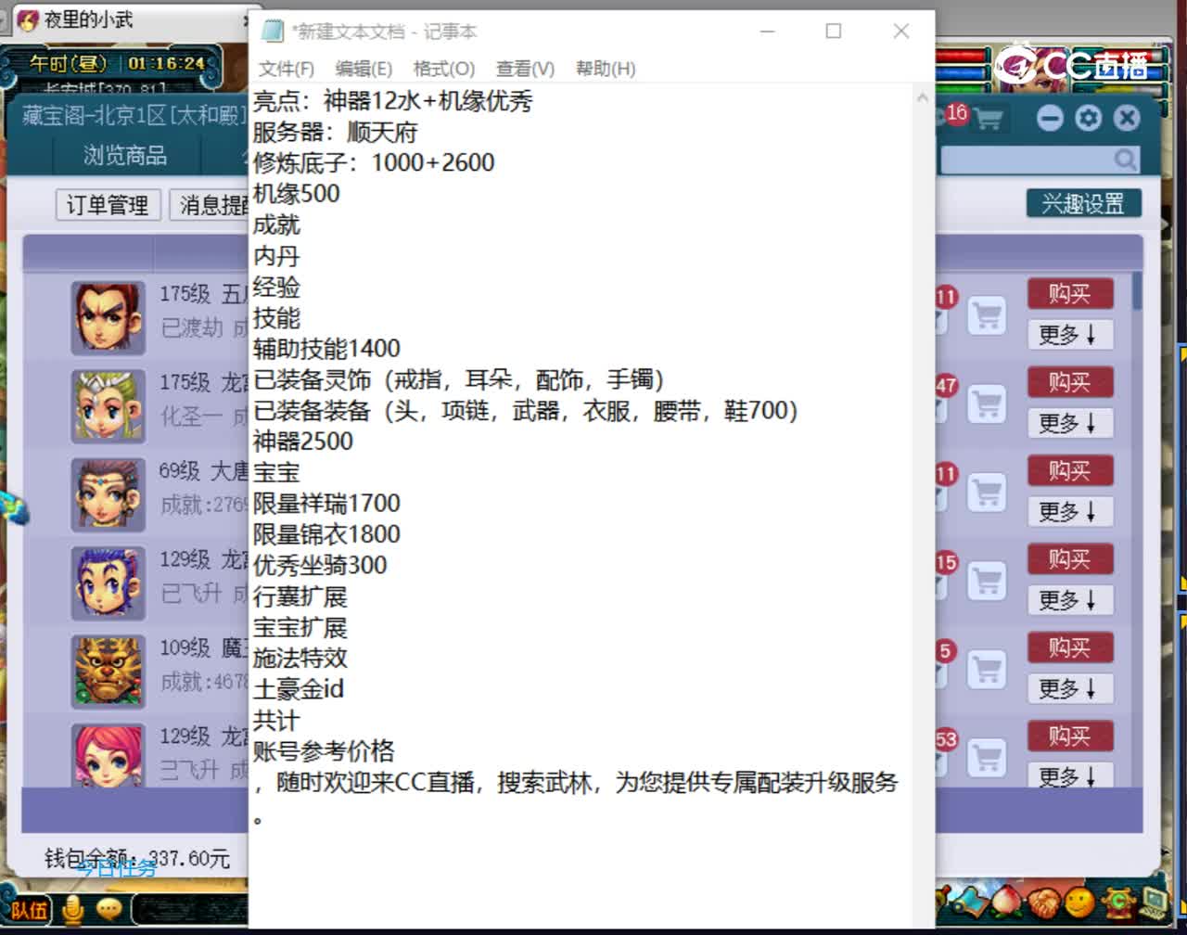
Task: Click the search magnifier icon in 藏宝阁
Action: 1125,160
